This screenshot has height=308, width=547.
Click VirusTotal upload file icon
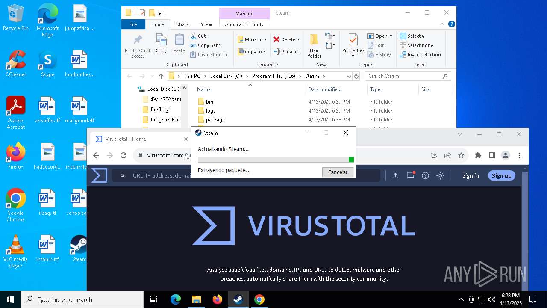pos(395,175)
